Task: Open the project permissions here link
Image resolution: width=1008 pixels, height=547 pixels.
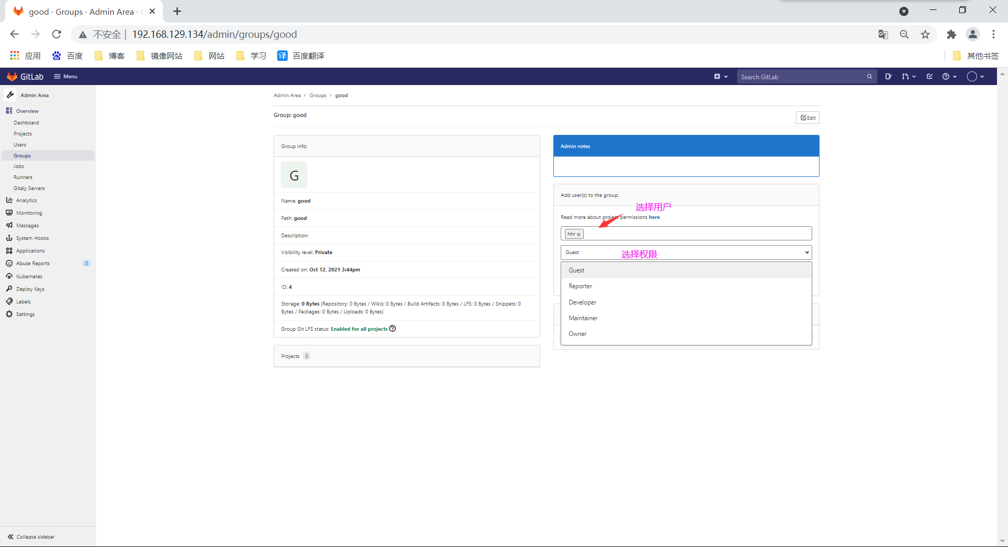Action: pos(655,217)
